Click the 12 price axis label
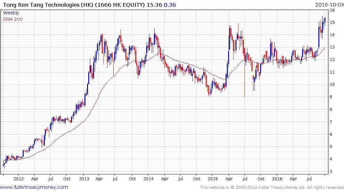Image resolution: width=344 pixels, height=192 pixels. (x=332, y=60)
